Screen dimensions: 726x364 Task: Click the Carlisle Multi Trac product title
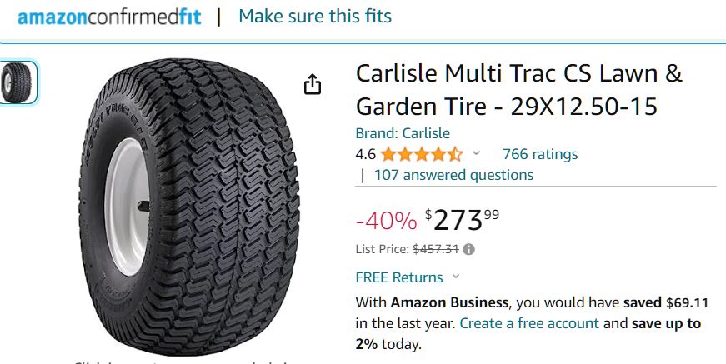(518, 90)
